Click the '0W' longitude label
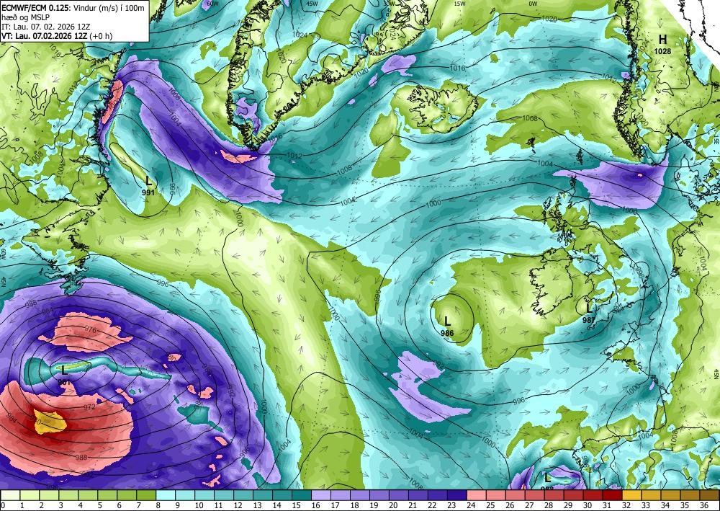This screenshot has width=720, height=511. (533, 4)
